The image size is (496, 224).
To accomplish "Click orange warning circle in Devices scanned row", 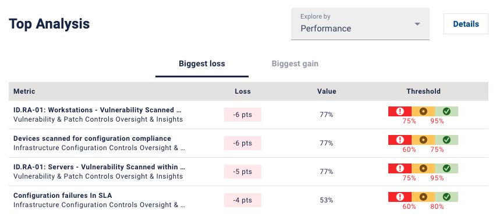I will tap(423, 140).
